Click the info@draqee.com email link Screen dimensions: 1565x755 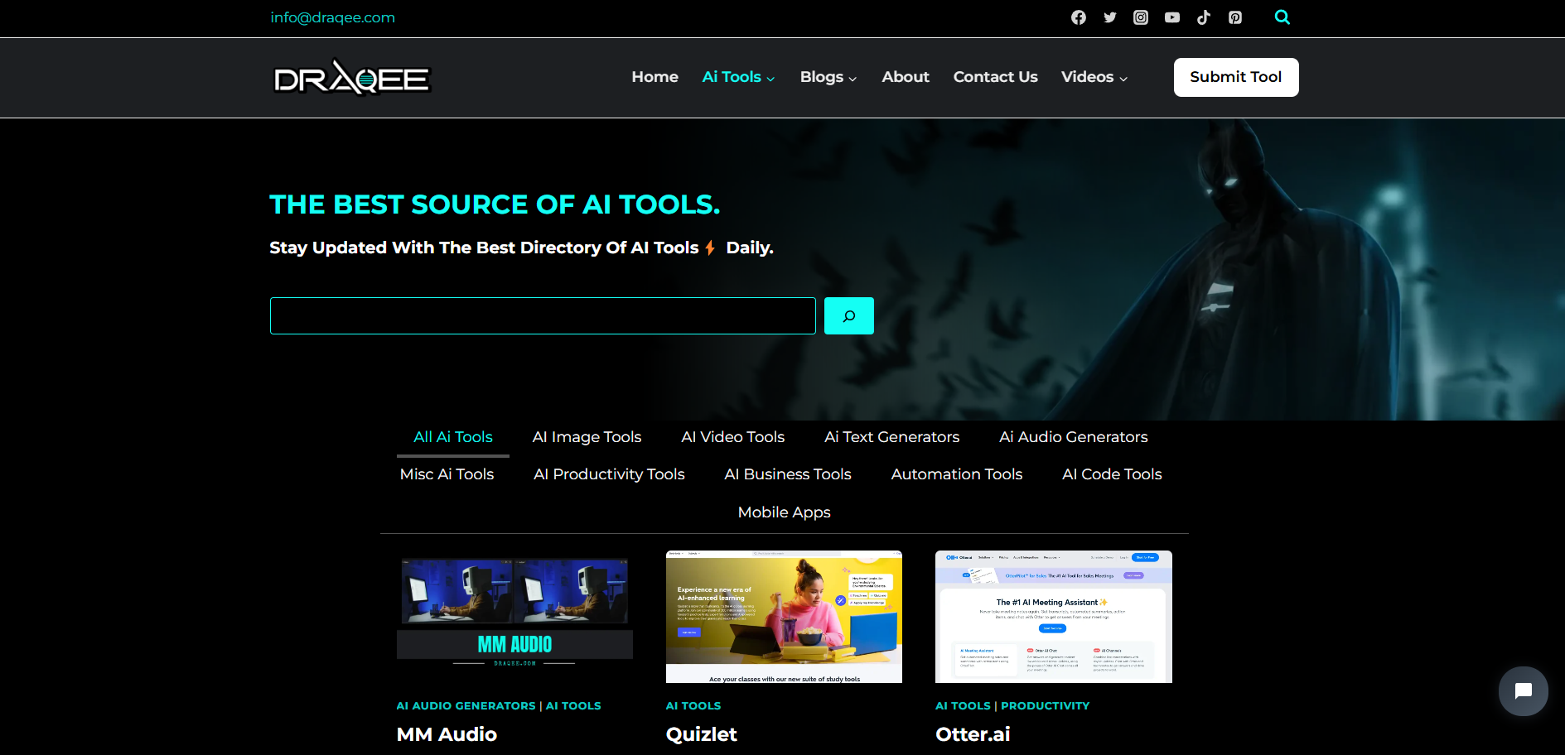coord(332,17)
